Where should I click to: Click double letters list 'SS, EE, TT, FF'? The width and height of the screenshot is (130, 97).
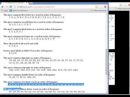click(22, 77)
